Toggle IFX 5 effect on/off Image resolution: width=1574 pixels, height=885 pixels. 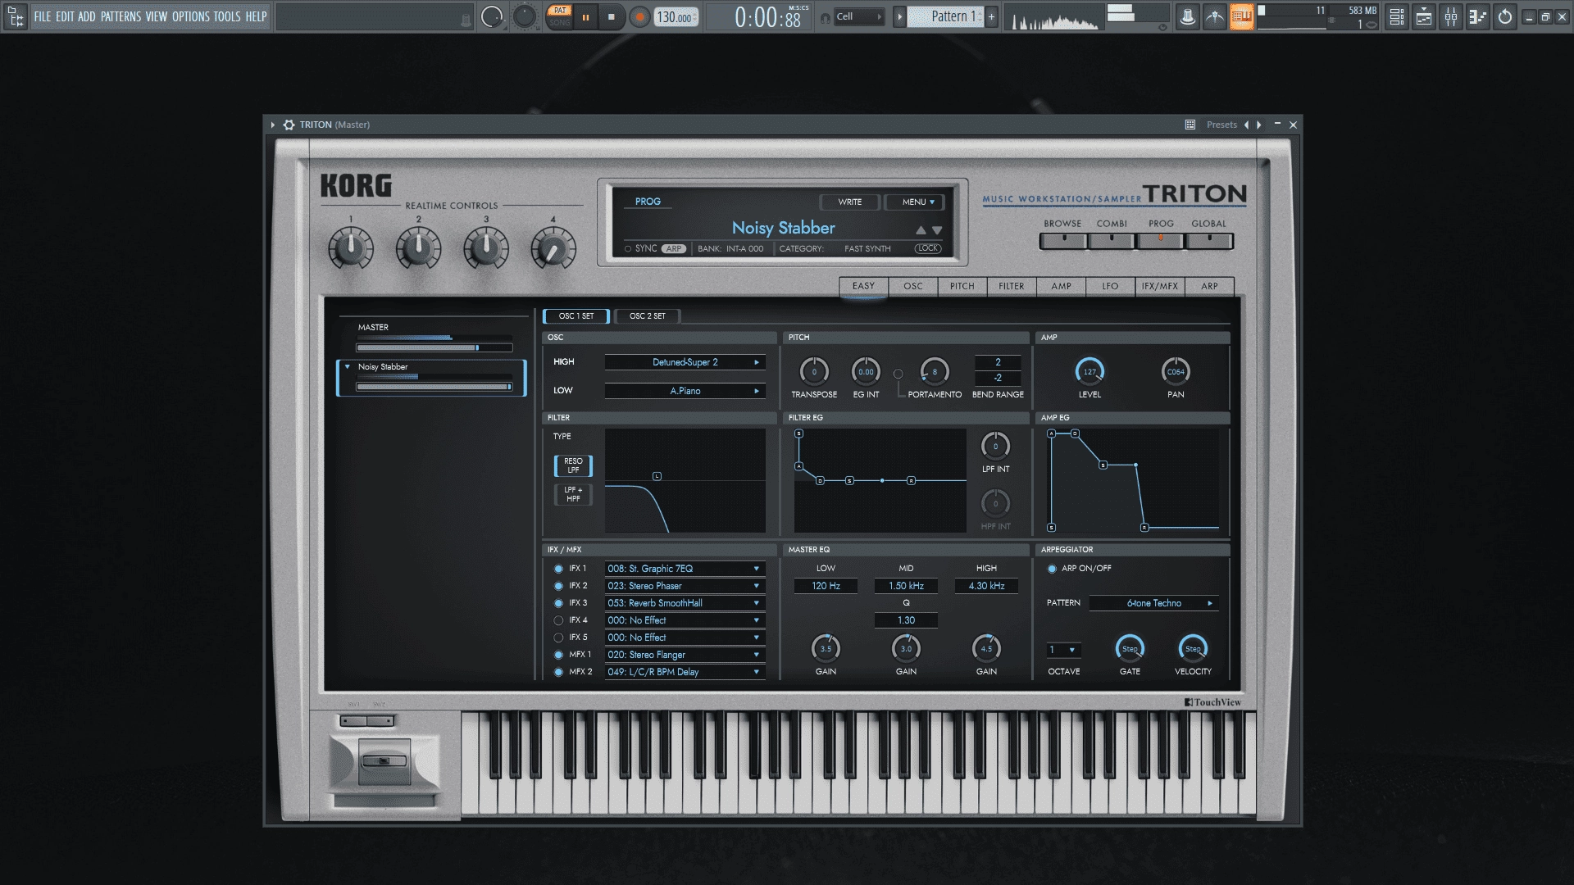click(x=558, y=638)
